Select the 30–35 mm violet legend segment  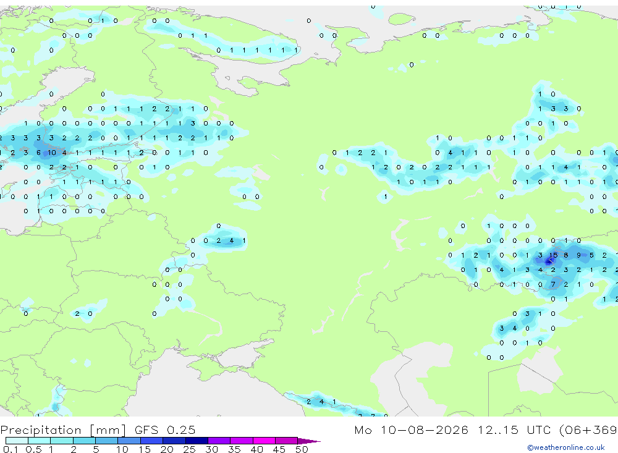click(x=219, y=441)
